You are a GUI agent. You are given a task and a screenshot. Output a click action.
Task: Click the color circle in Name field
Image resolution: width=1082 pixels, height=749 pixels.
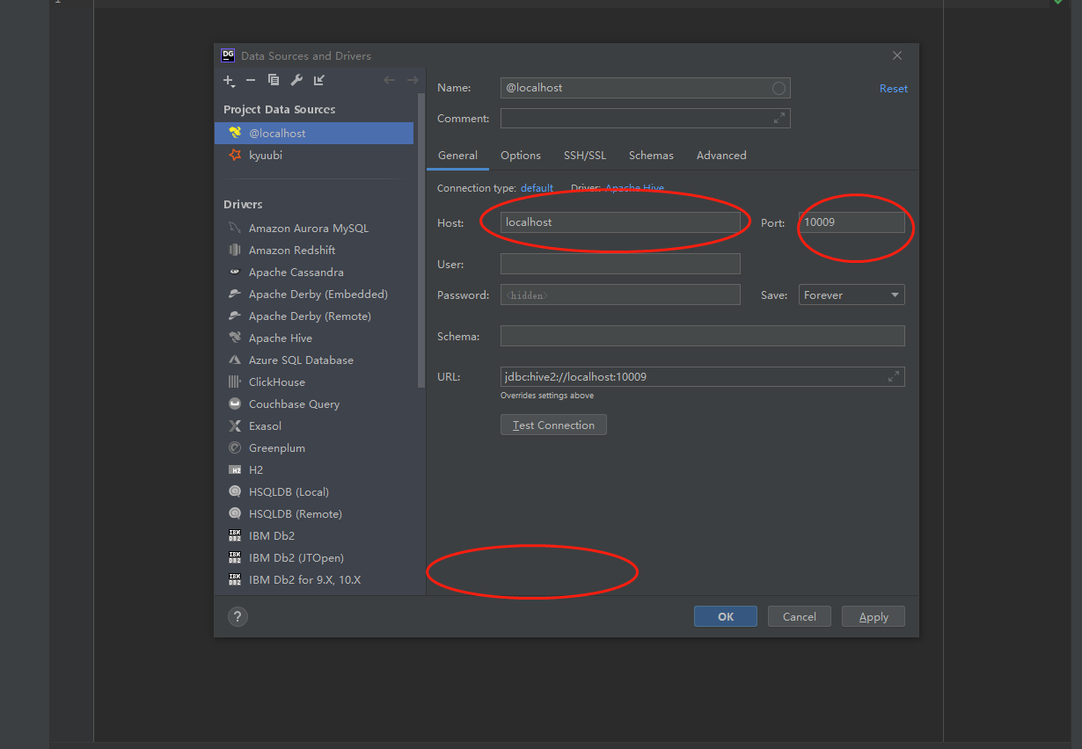point(778,88)
